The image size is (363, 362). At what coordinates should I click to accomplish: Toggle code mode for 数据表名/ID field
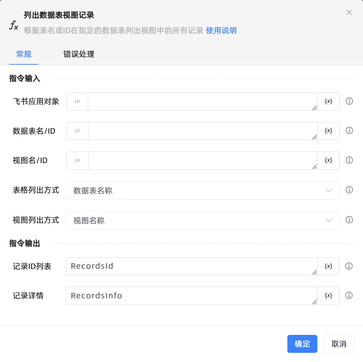pyautogui.click(x=77, y=131)
